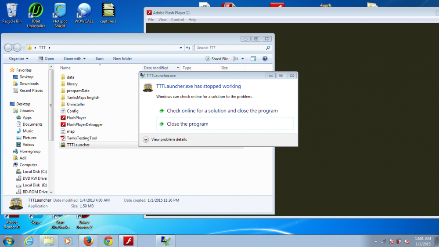Open Google Chrome from the taskbar
439x247 pixels.
pyautogui.click(x=108, y=241)
